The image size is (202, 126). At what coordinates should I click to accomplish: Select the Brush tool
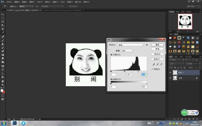[3, 40]
